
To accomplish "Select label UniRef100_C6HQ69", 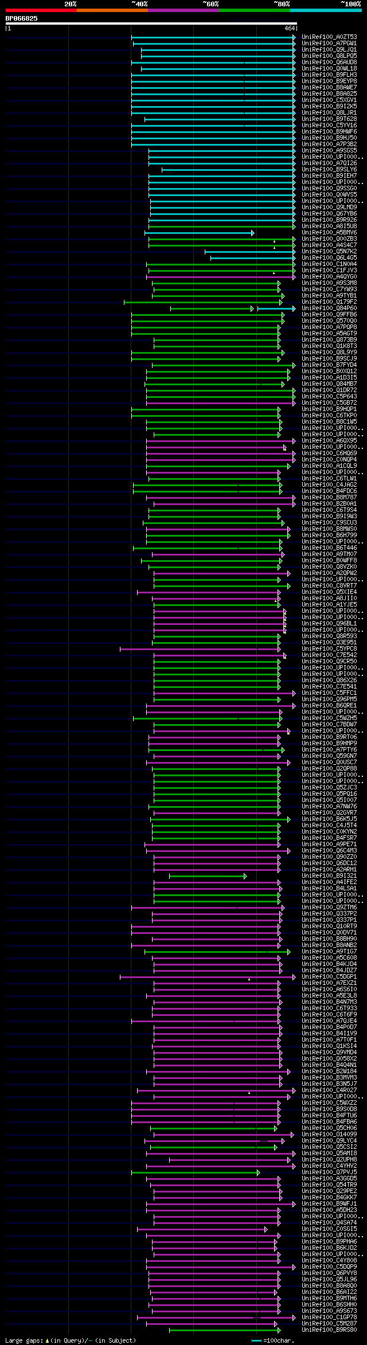I will tap(329, 453).
